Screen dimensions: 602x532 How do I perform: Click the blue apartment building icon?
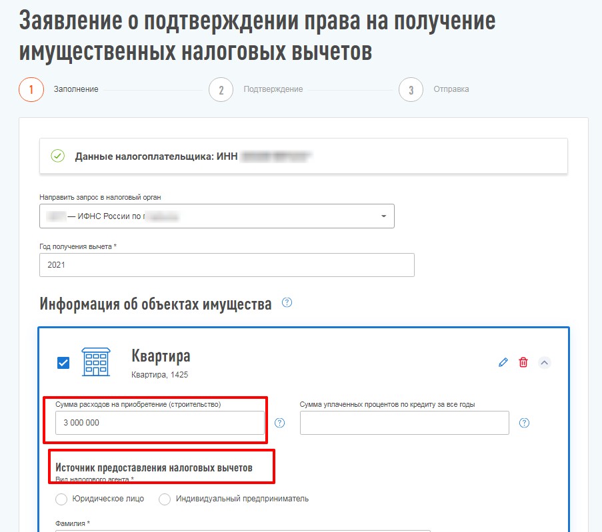(x=95, y=362)
